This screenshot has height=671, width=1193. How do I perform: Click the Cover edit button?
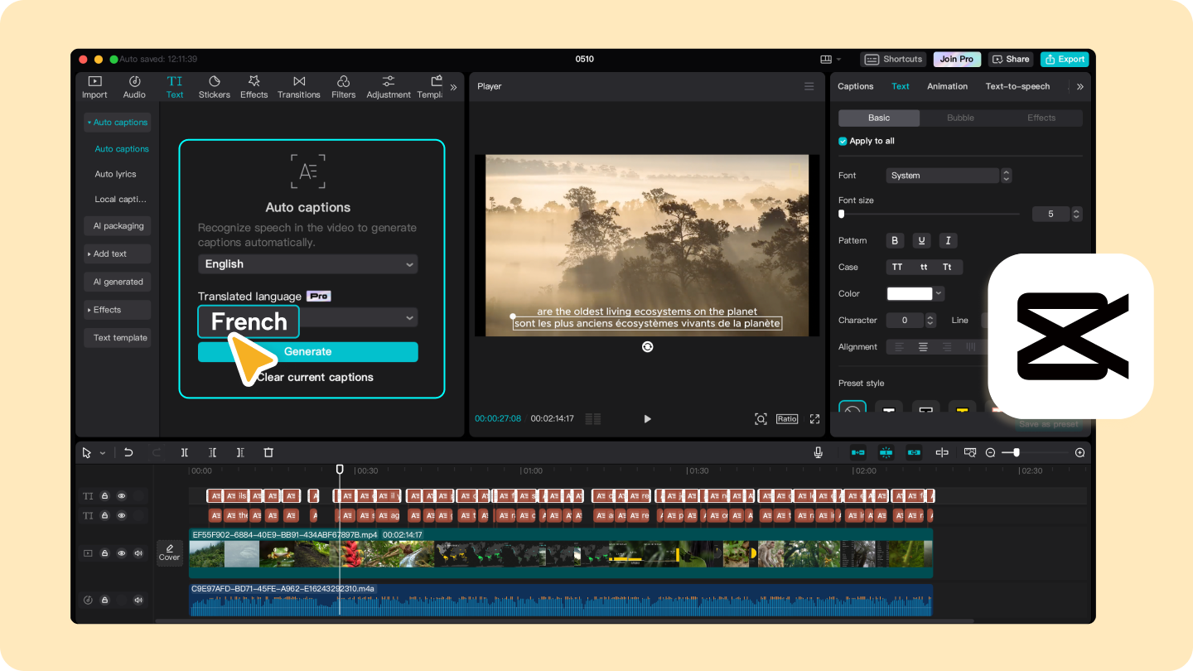[169, 553]
